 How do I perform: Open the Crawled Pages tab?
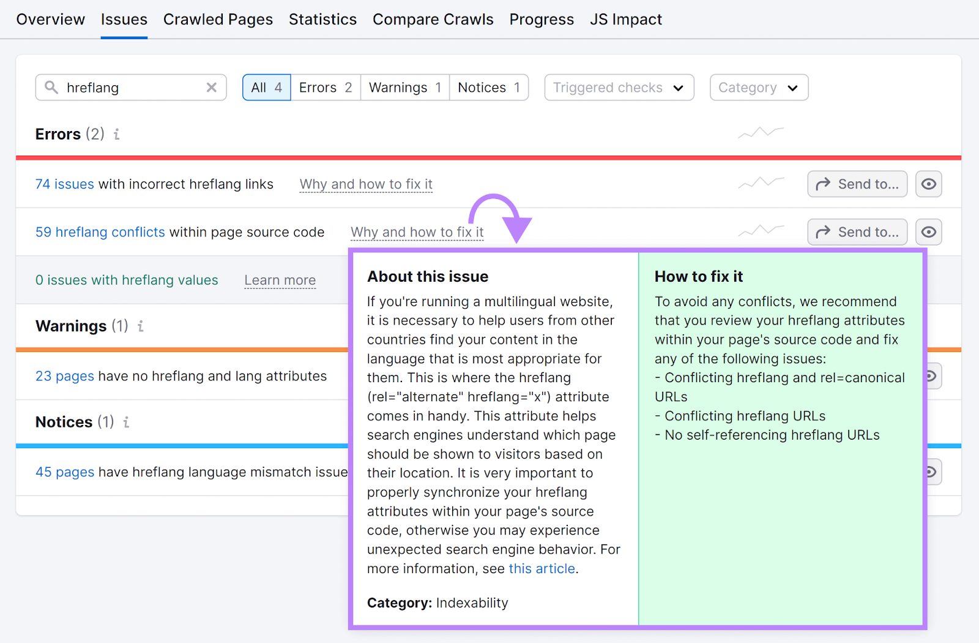pos(218,20)
